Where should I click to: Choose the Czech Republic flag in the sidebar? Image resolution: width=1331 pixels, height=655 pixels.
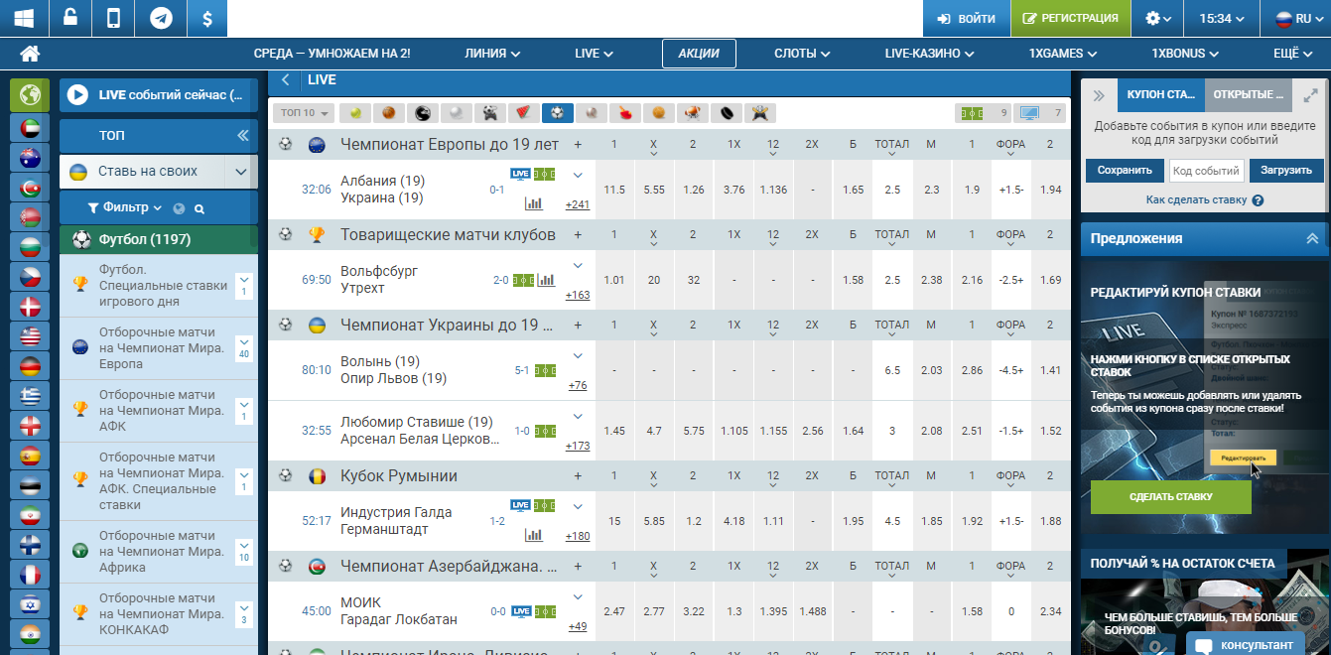pos(30,277)
